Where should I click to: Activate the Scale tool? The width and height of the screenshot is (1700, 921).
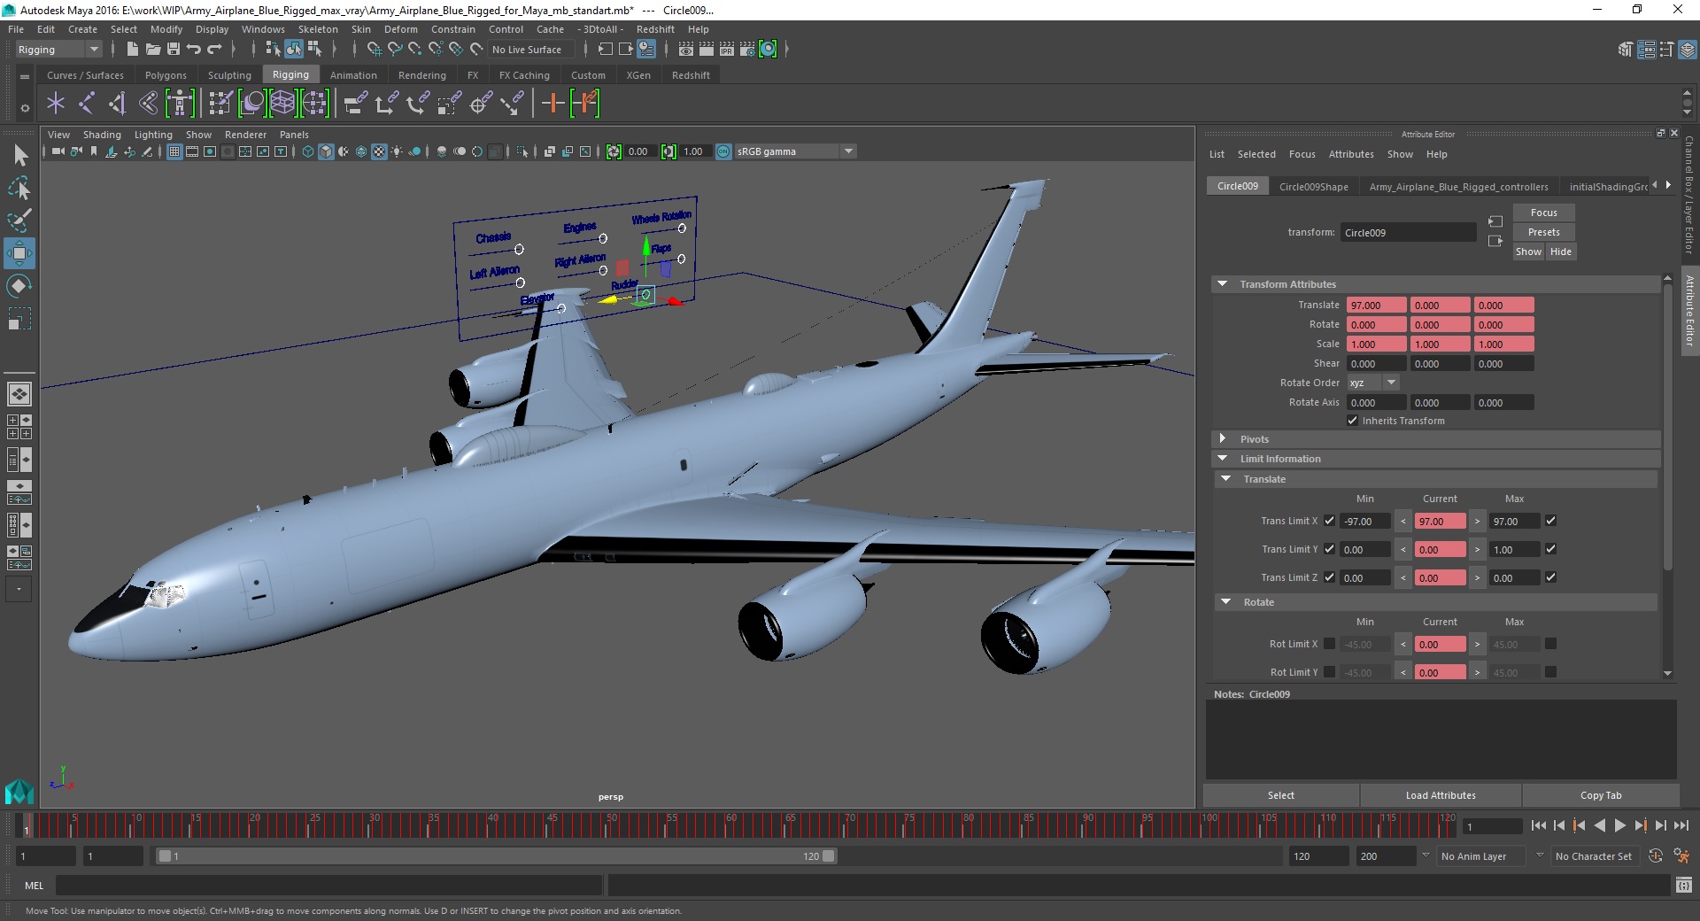point(19,318)
